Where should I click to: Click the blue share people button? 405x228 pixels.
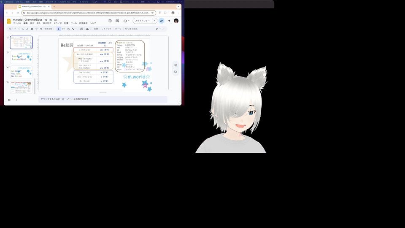(162, 21)
